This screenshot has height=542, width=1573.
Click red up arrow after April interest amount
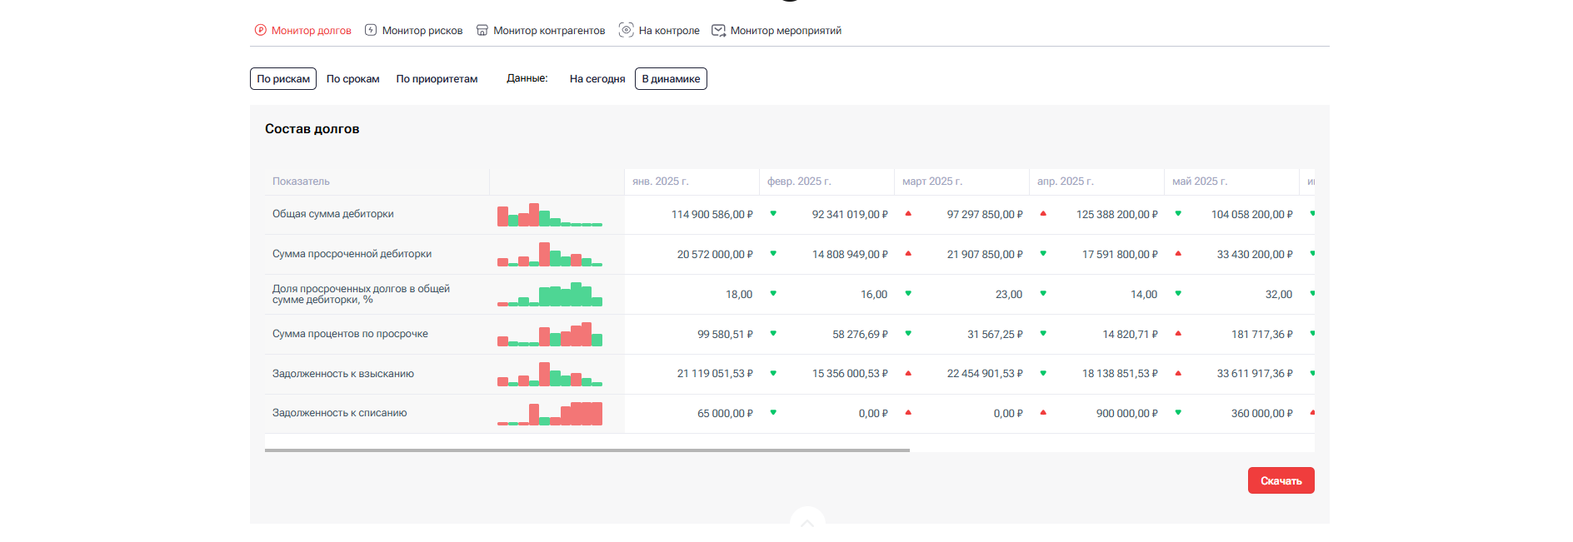[1178, 334]
